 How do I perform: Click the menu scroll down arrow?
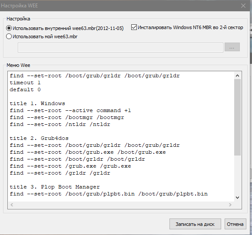coord(237,197)
